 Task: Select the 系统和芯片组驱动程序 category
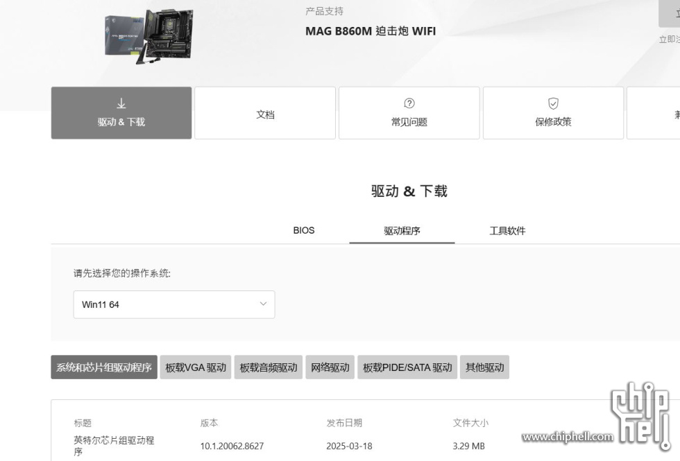(104, 367)
